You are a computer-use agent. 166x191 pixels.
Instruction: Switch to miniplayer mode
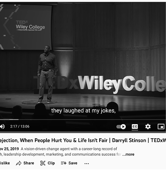pyautogui.click(x=161, y=127)
